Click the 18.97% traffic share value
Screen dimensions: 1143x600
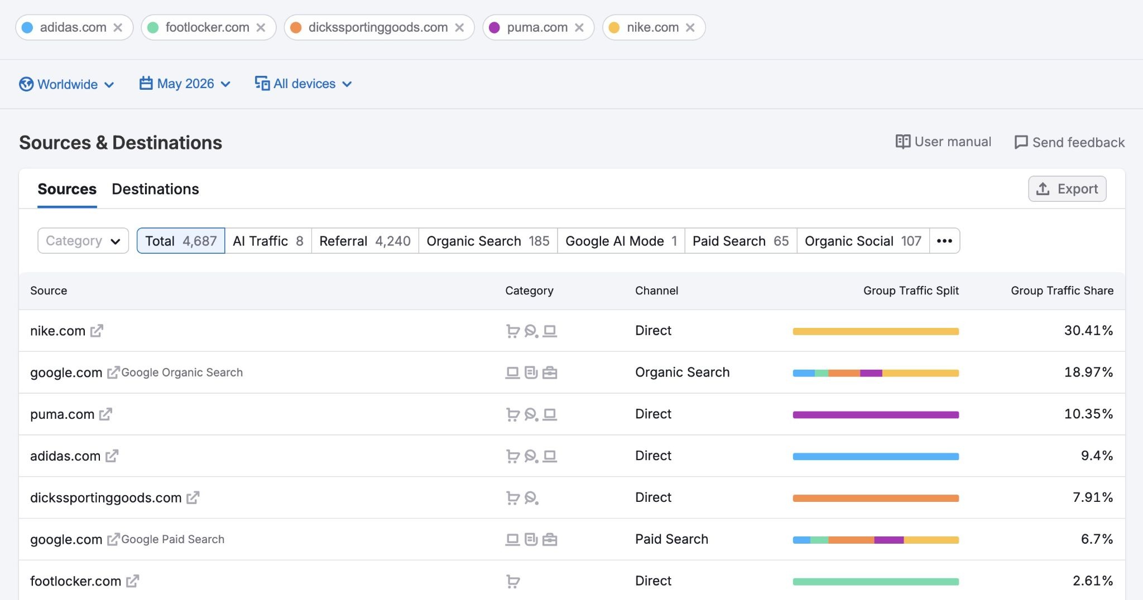(x=1088, y=372)
